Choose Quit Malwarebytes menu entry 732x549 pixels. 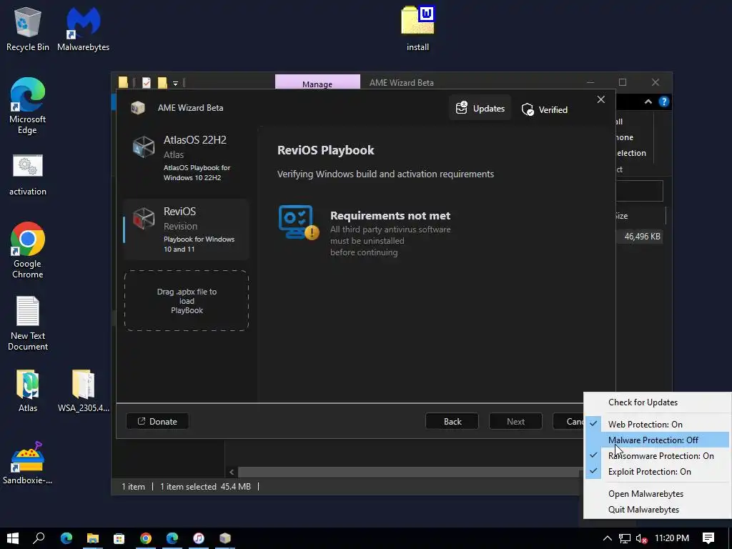[658, 510]
